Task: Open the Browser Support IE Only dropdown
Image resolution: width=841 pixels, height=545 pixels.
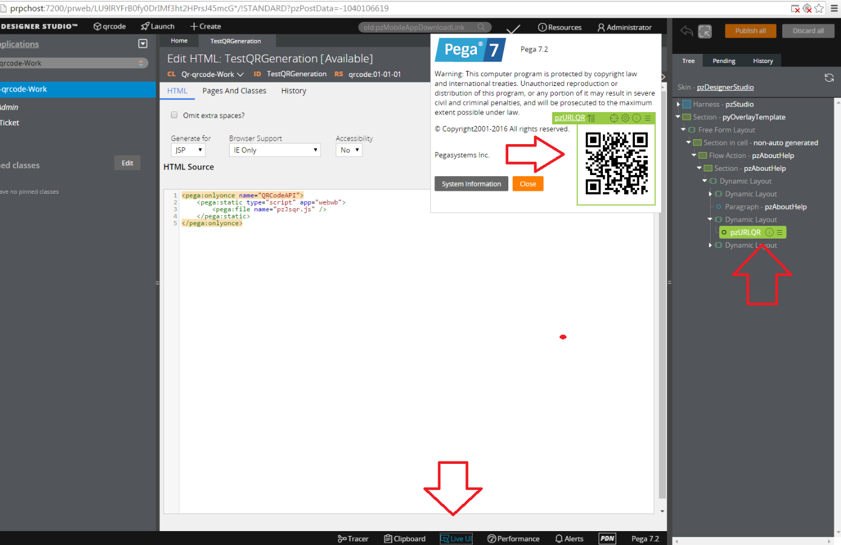Action: 275,150
